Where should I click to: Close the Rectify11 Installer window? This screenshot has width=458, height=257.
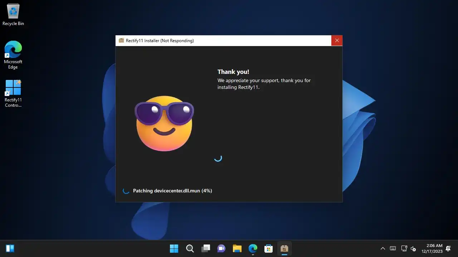(337, 41)
